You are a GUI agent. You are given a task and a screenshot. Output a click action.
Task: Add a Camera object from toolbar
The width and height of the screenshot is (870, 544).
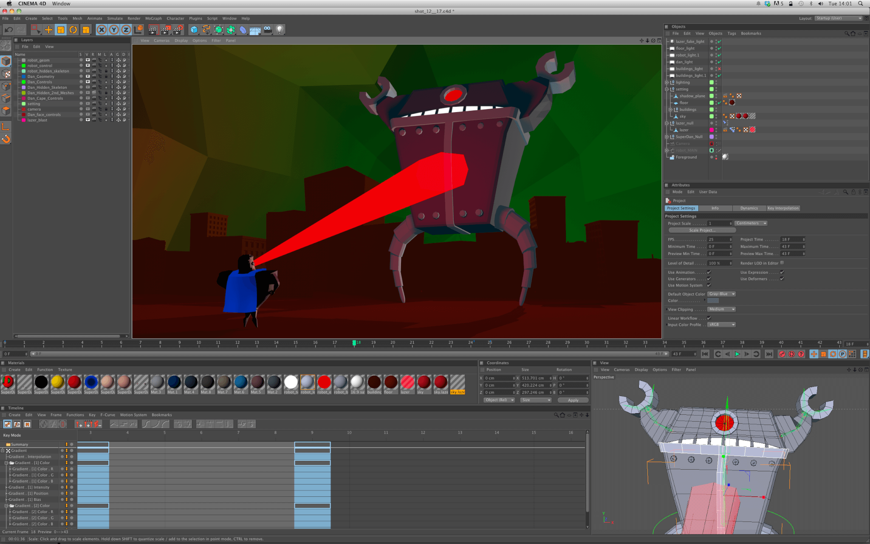click(x=268, y=30)
